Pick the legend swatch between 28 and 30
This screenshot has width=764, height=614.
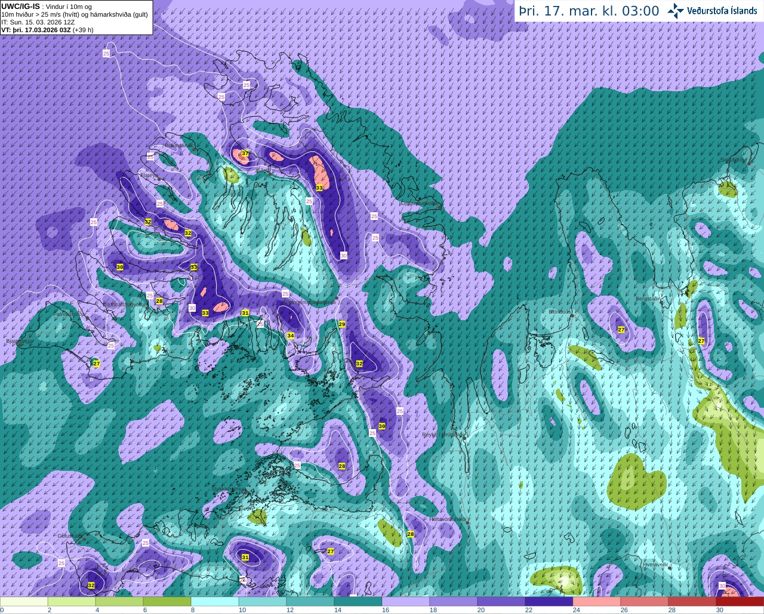click(692, 601)
